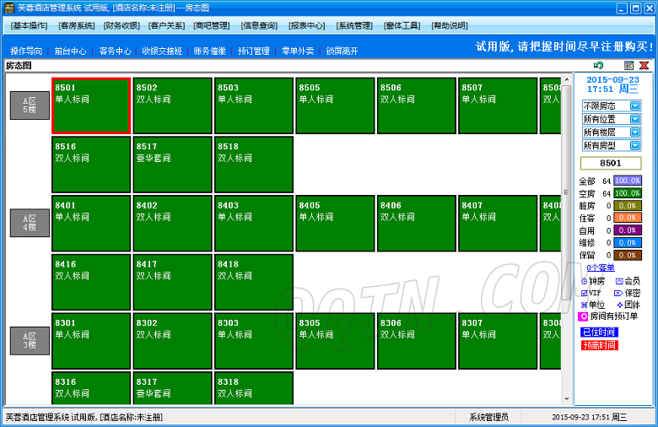Click the blue 已住时间 button

(599, 332)
